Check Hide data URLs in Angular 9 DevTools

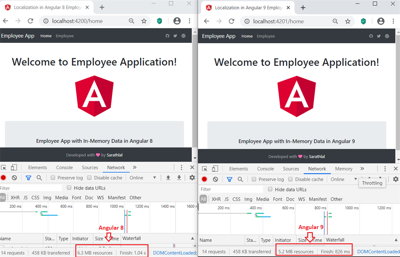coord(270,189)
